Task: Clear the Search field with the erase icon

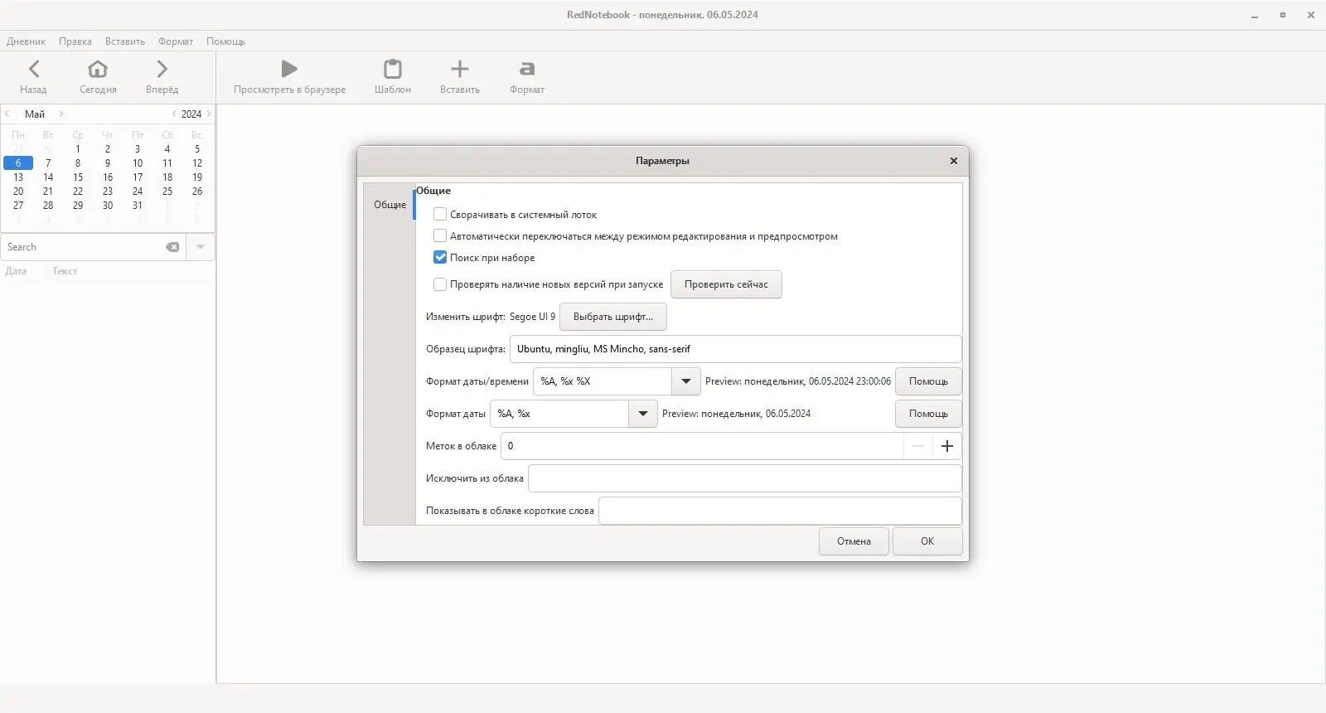Action: pyautogui.click(x=172, y=247)
